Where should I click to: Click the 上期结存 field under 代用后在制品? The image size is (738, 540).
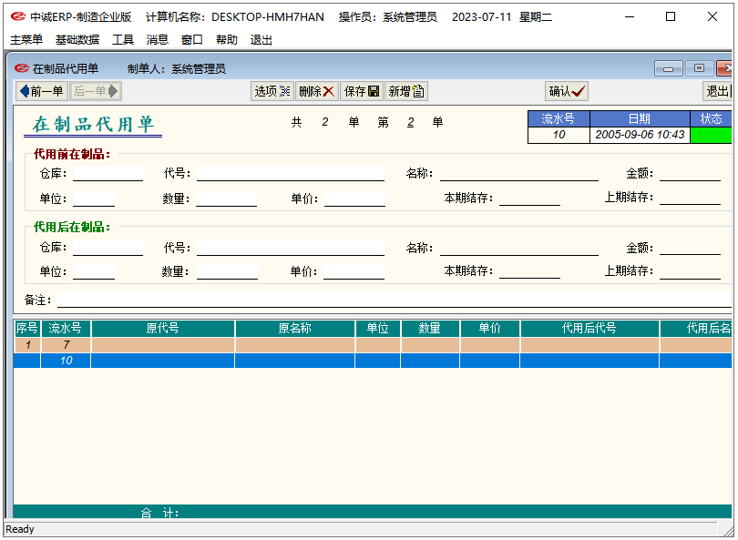pos(690,271)
